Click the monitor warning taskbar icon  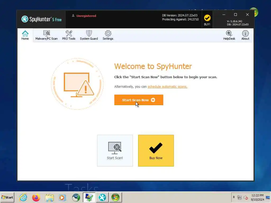[89, 197]
